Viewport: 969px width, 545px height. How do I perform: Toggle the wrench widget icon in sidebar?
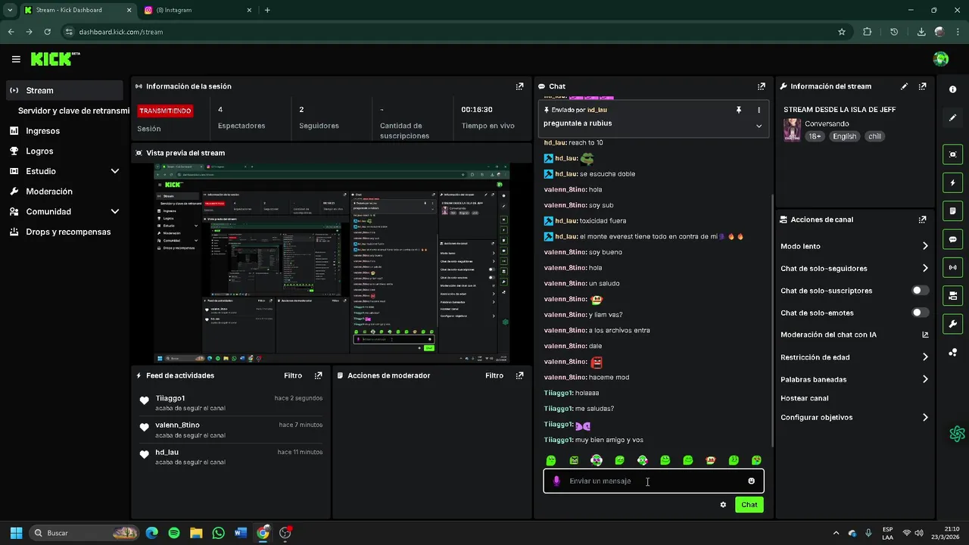(x=952, y=324)
